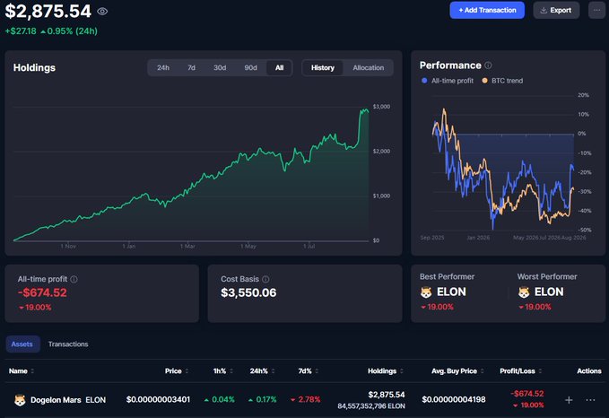
Task: Click the Performance chart plot area
Action: pyautogui.click(x=503, y=163)
